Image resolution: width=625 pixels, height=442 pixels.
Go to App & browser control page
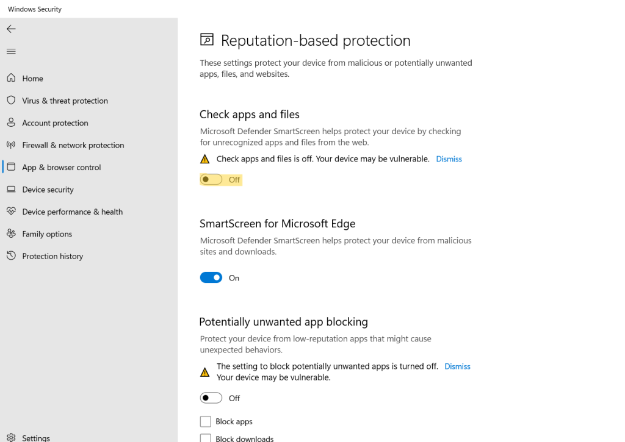pyautogui.click(x=61, y=167)
